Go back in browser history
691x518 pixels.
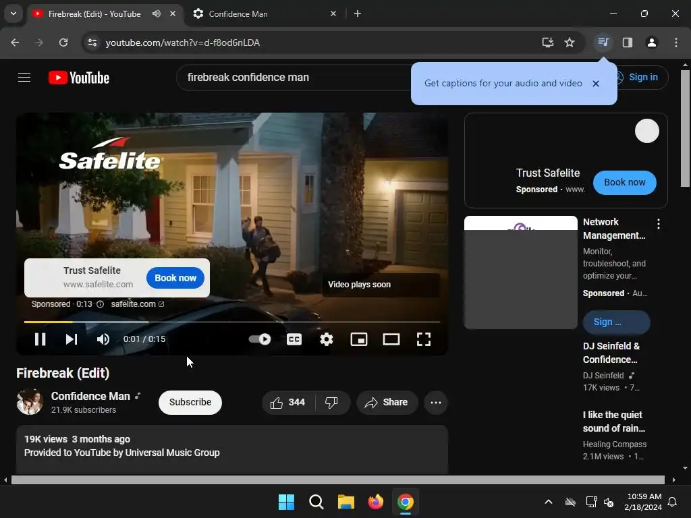pyautogui.click(x=15, y=42)
